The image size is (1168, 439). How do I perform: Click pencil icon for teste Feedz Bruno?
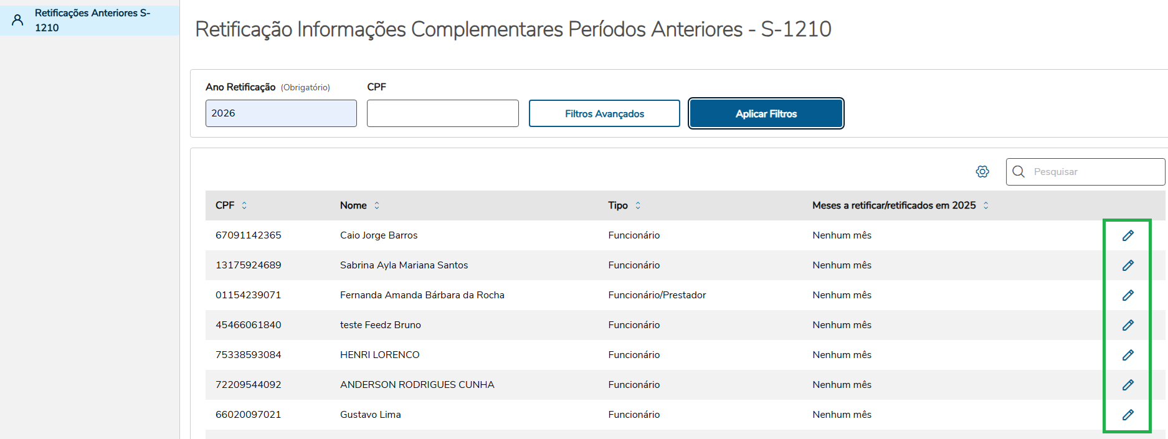tap(1128, 325)
